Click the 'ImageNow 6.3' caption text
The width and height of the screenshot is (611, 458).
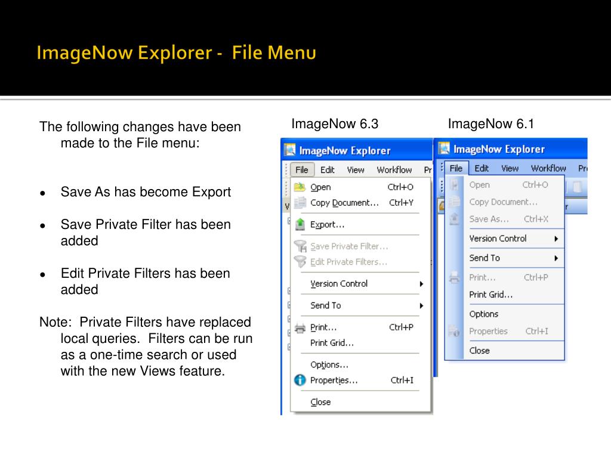(x=335, y=124)
